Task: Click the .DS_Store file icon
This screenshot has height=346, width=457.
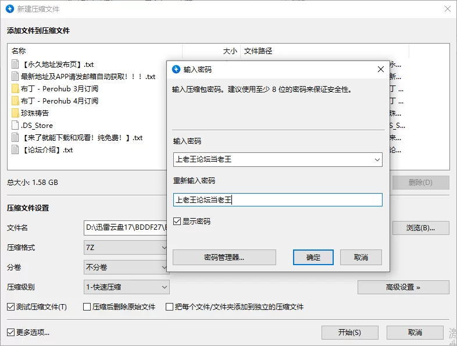Action: [x=15, y=125]
